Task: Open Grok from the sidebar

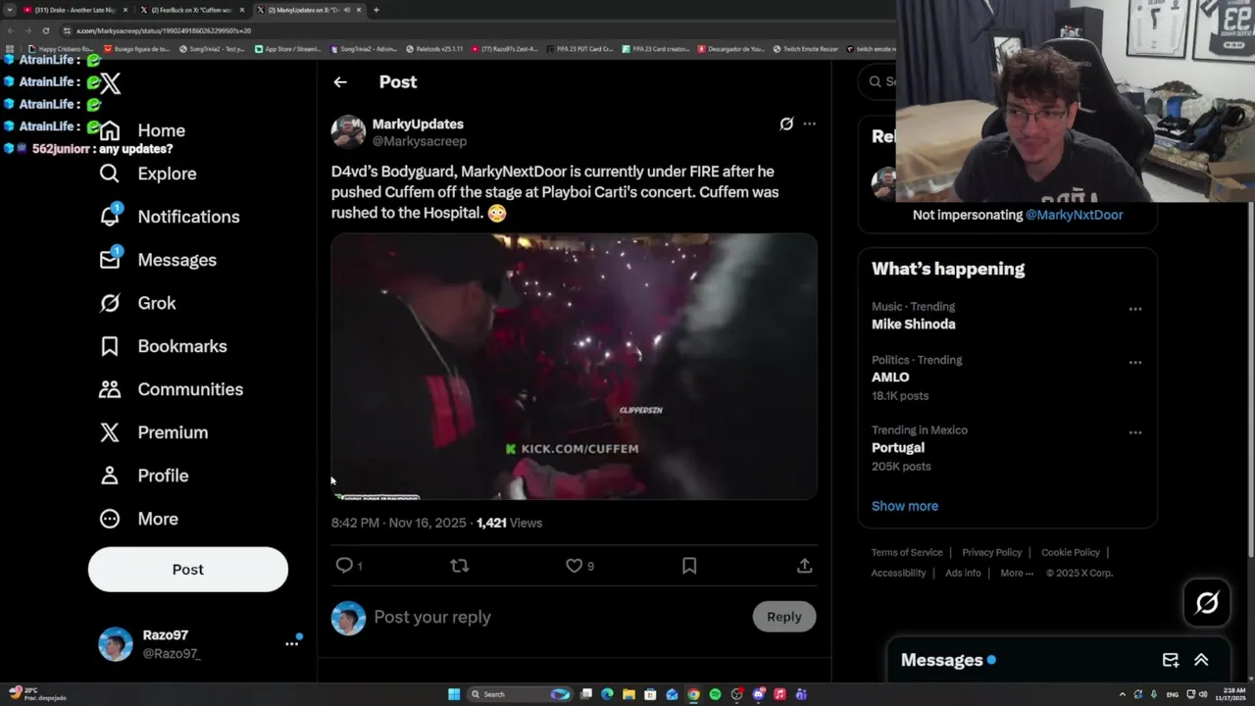Action: pyautogui.click(x=138, y=303)
